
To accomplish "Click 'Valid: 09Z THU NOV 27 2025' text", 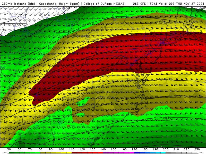I will tap(182, 4).
